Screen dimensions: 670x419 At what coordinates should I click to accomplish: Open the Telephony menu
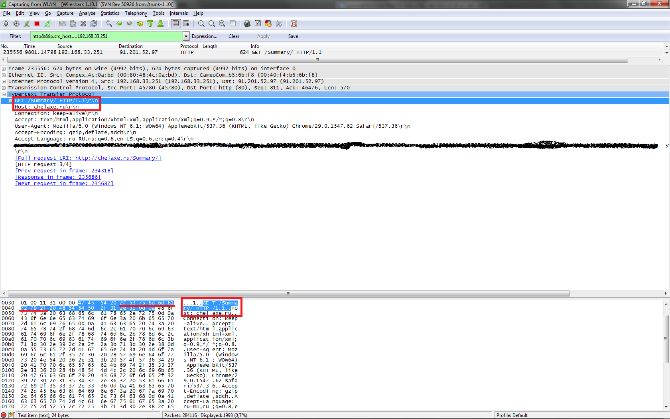tap(136, 13)
